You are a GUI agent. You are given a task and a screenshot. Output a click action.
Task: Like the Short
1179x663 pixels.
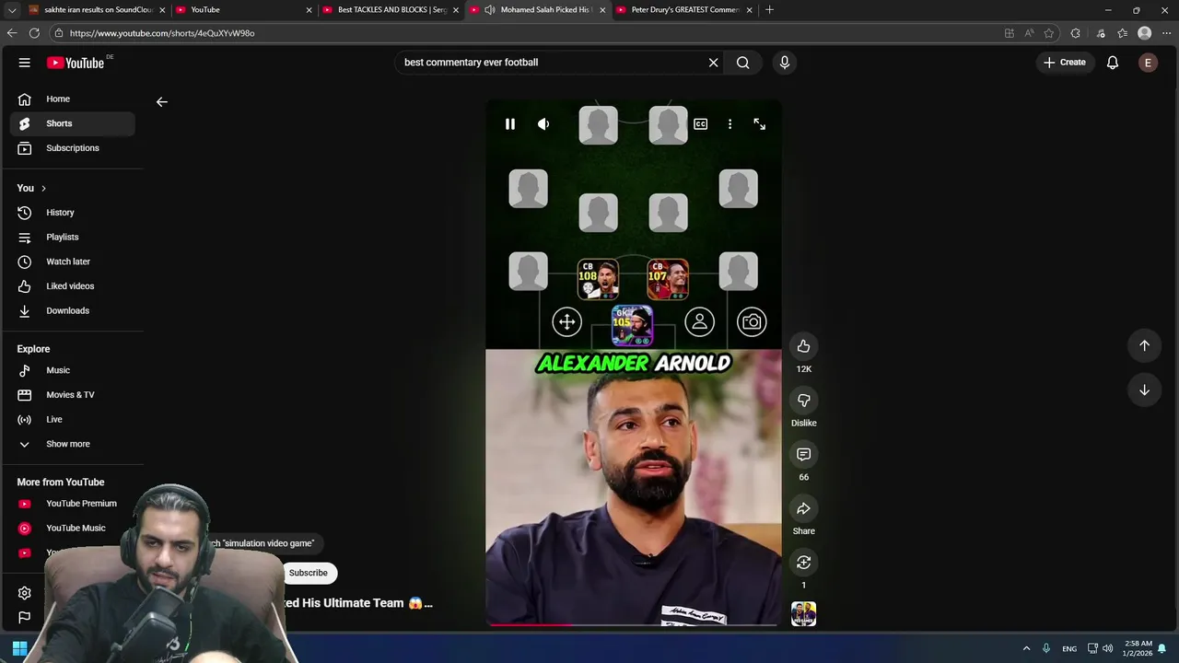pyautogui.click(x=804, y=346)
